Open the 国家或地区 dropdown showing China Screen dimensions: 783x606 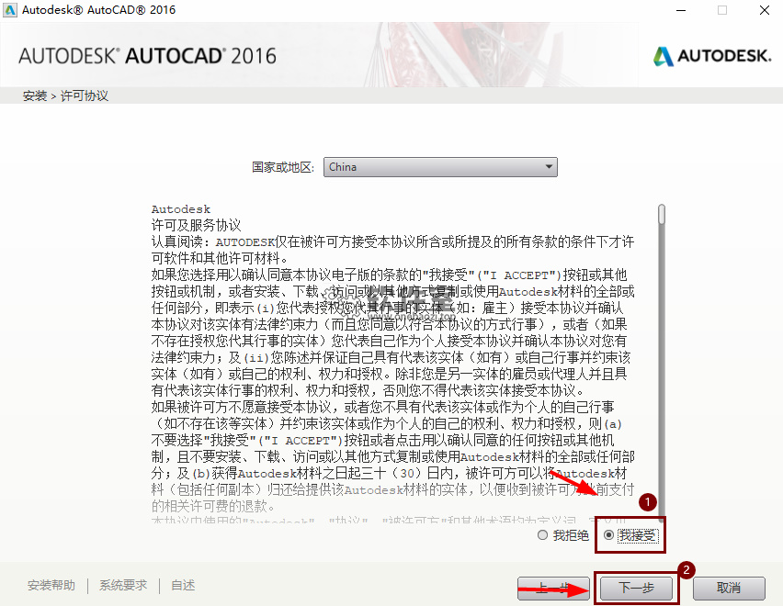[x=440, y=167]
